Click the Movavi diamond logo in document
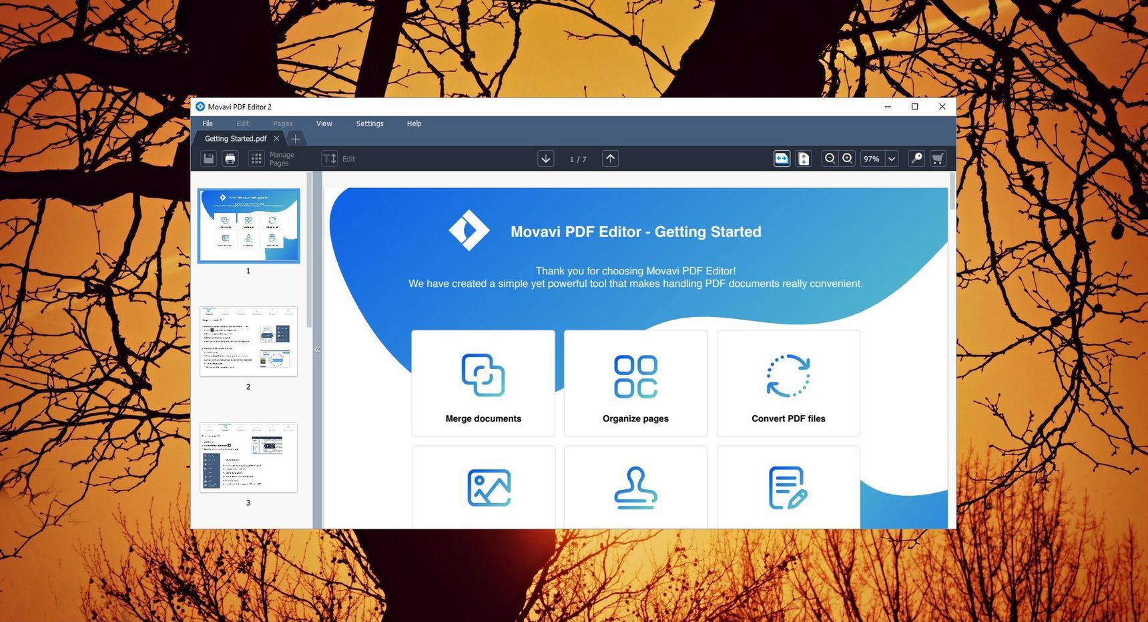This screenshot has width=1148, height=622. click(x=469, y=230)
